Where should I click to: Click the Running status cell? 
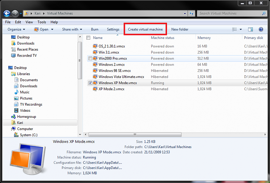pos(157,83)
